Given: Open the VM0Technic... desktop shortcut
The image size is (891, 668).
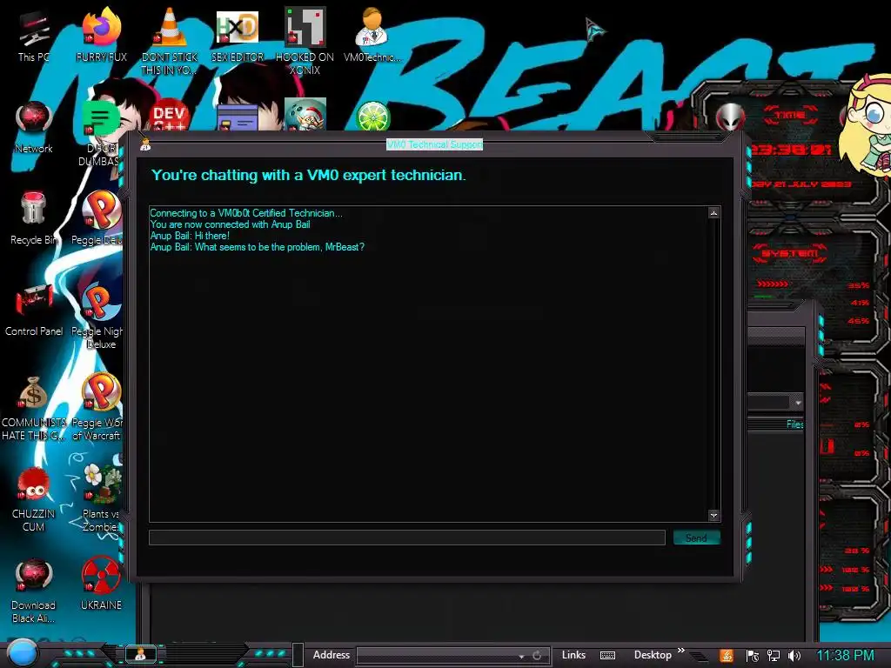Looking at the screenshot, I should tap(372, 35).
